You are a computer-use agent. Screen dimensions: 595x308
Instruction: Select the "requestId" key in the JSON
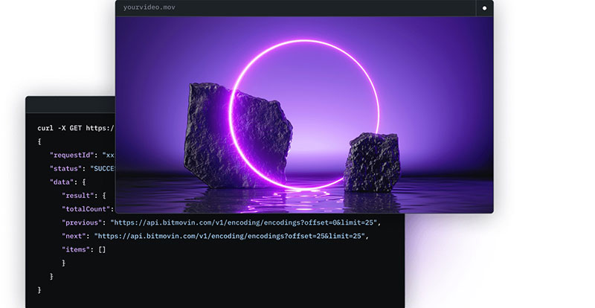[75, 155]
